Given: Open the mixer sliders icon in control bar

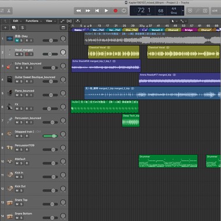Looking at the screenshot, I should [x=2, y=10].
